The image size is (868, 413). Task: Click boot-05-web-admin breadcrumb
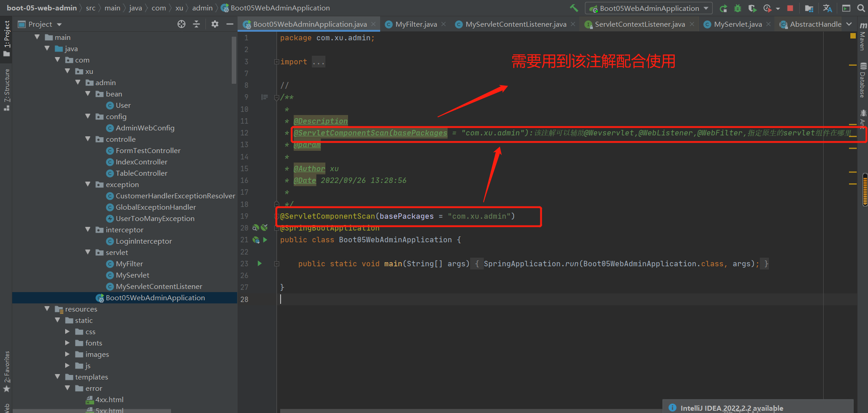pyautogui.click(x=42, y=8)
